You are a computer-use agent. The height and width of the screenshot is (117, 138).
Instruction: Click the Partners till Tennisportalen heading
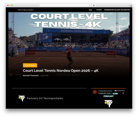click(45, 98)
